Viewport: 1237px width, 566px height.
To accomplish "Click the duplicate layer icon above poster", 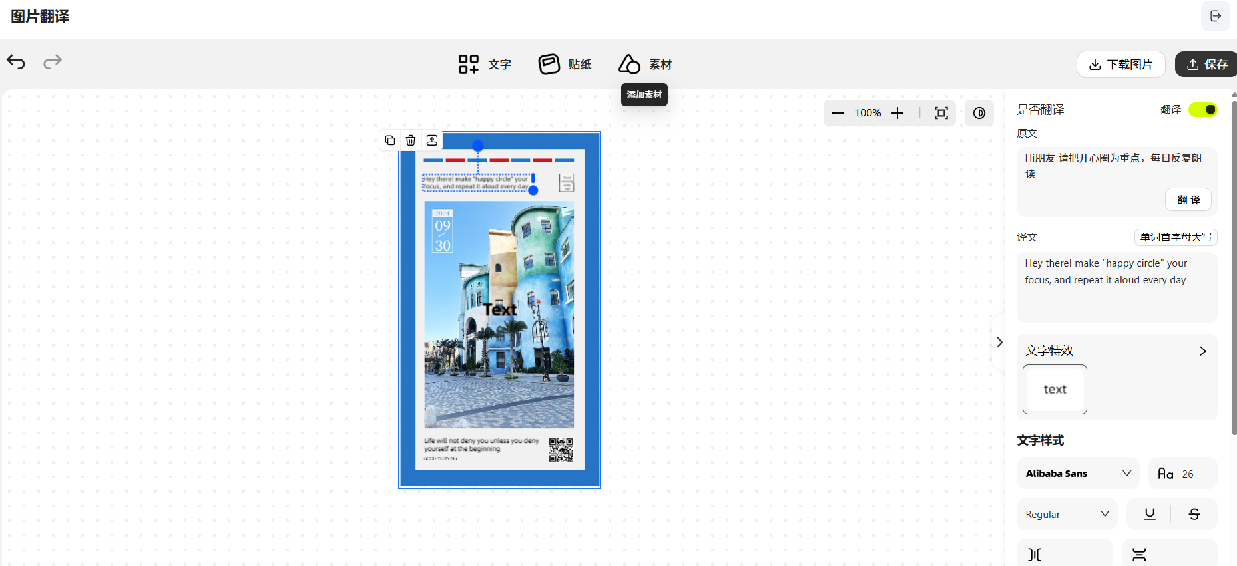I will click(390, 140).
